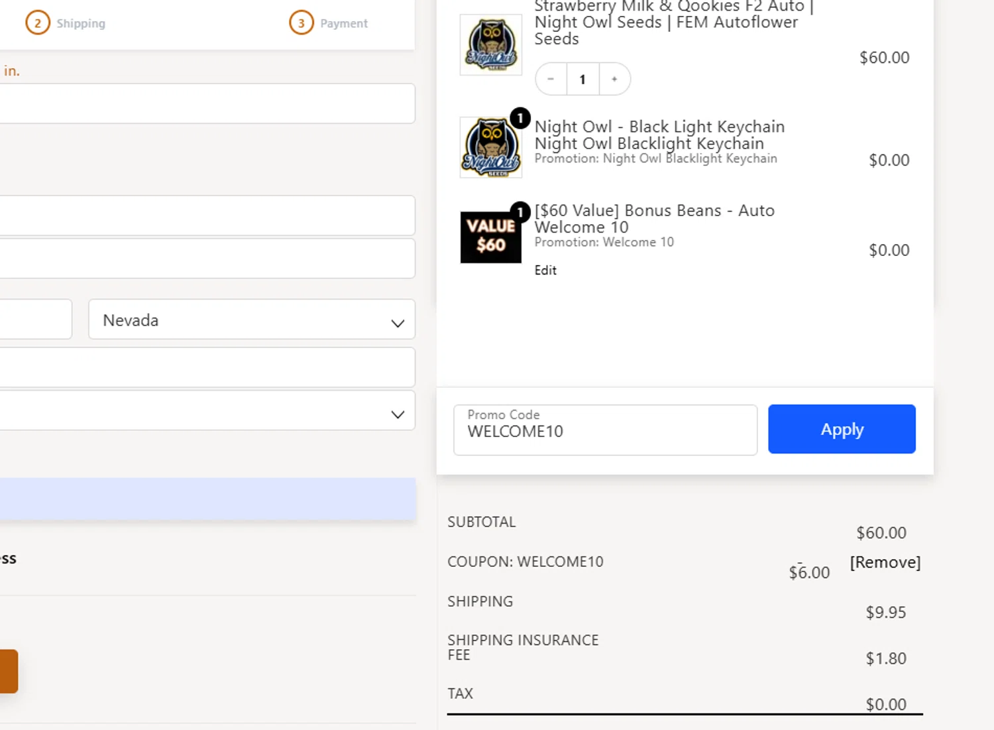Image resolution: width=994 pixels, height=730 pixels.
Task: Decrease quantity with the minus button
Action: point(551,79)
